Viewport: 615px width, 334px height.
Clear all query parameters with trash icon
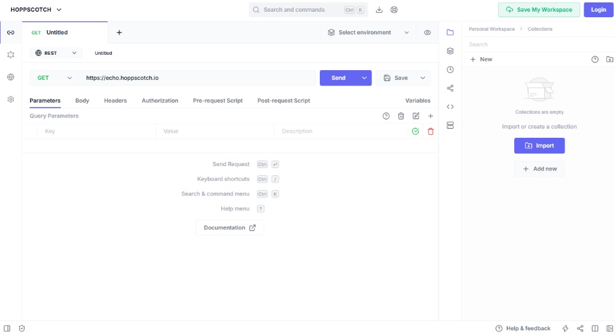point(401,116)
